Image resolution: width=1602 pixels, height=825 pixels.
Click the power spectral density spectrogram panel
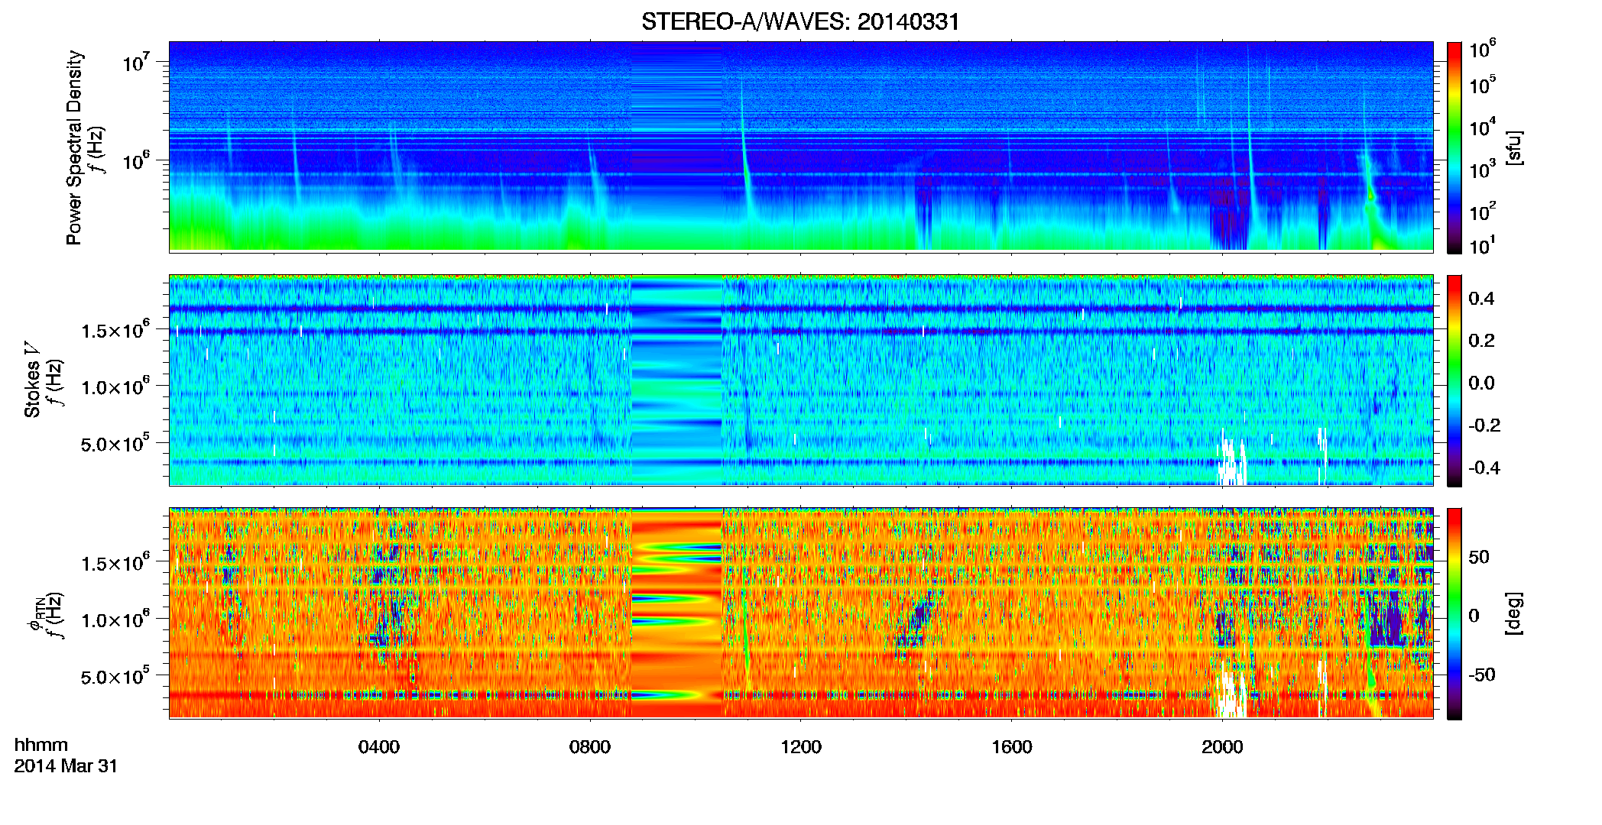pyautogui.click(x=801, y=147)
